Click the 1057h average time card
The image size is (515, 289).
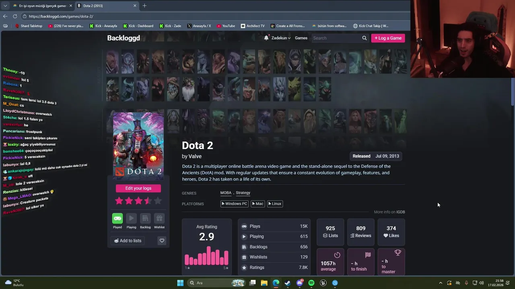[x=330, y=262]
